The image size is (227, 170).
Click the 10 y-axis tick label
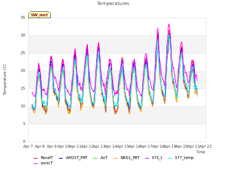tap(23, 106)
